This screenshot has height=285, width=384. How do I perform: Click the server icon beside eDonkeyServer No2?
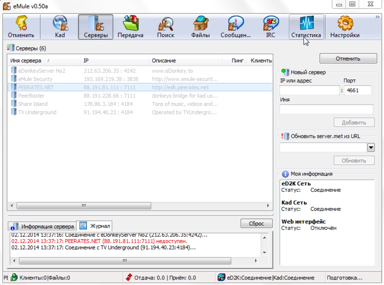pos(13,71)
